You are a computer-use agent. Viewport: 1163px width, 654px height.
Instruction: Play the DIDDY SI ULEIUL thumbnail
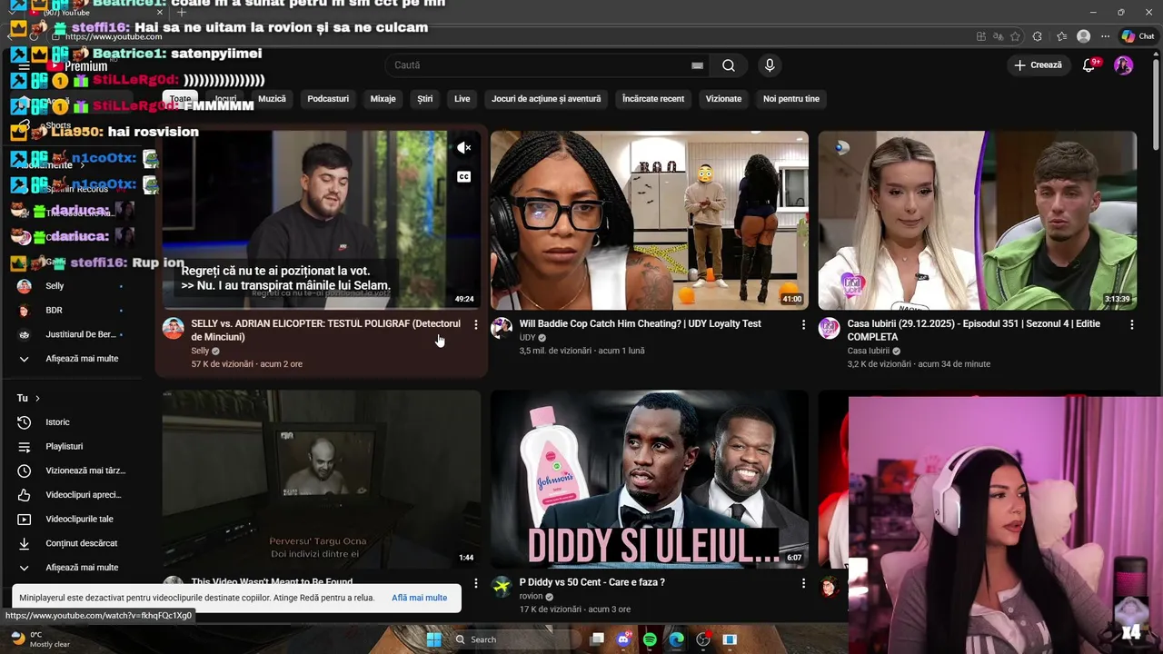coord(650,480)
